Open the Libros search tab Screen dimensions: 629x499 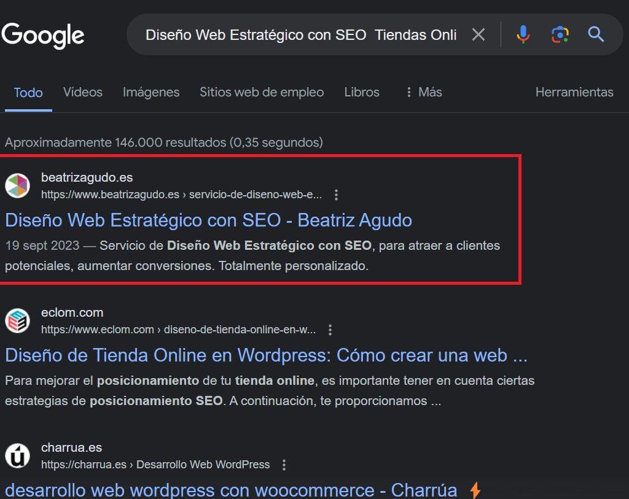pos(362,92)
